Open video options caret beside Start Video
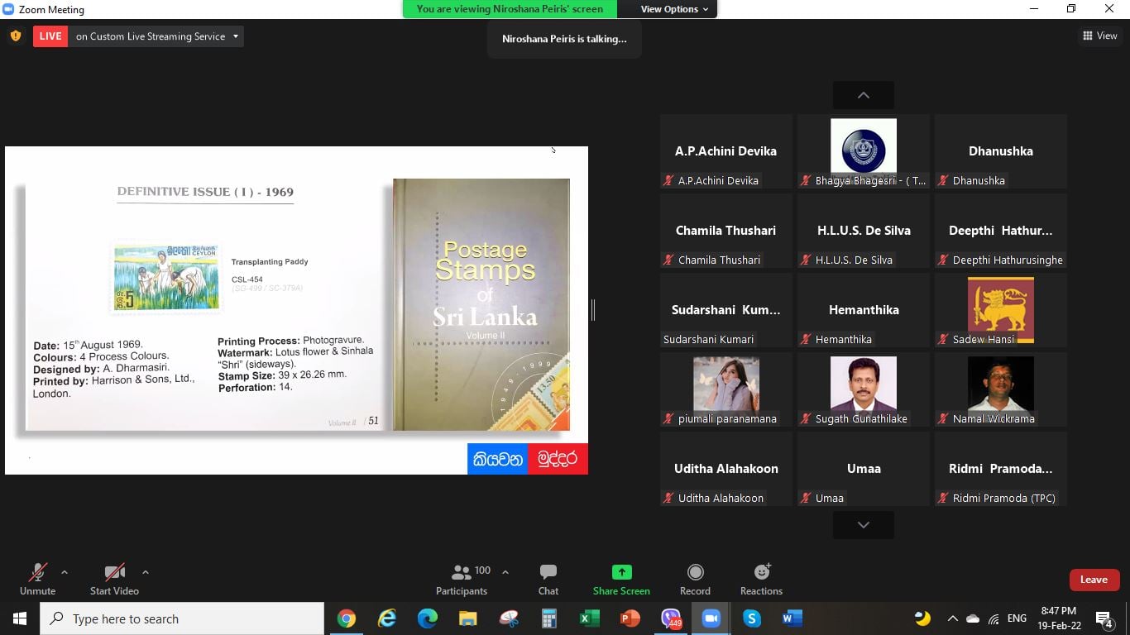The height and width of the screenshot is (635, 1130). point(146,572)
